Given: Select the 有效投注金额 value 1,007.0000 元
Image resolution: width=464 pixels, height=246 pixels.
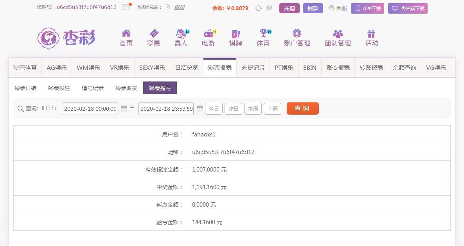Looking at the screenshot, I should 209,170.
